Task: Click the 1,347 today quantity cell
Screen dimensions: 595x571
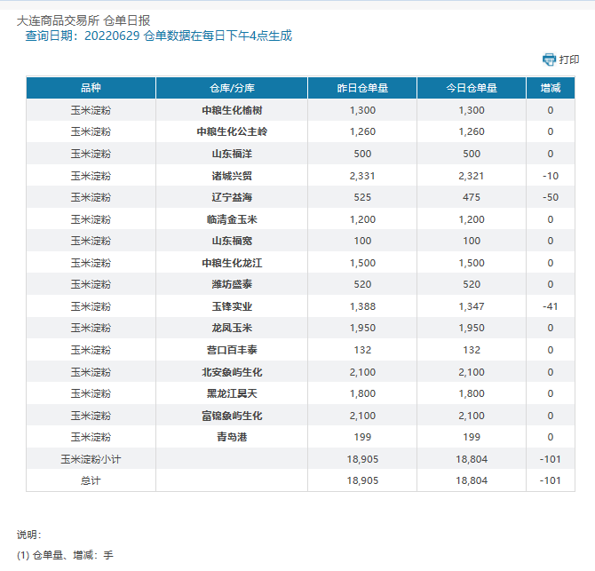Action: [x=471, y=306]
